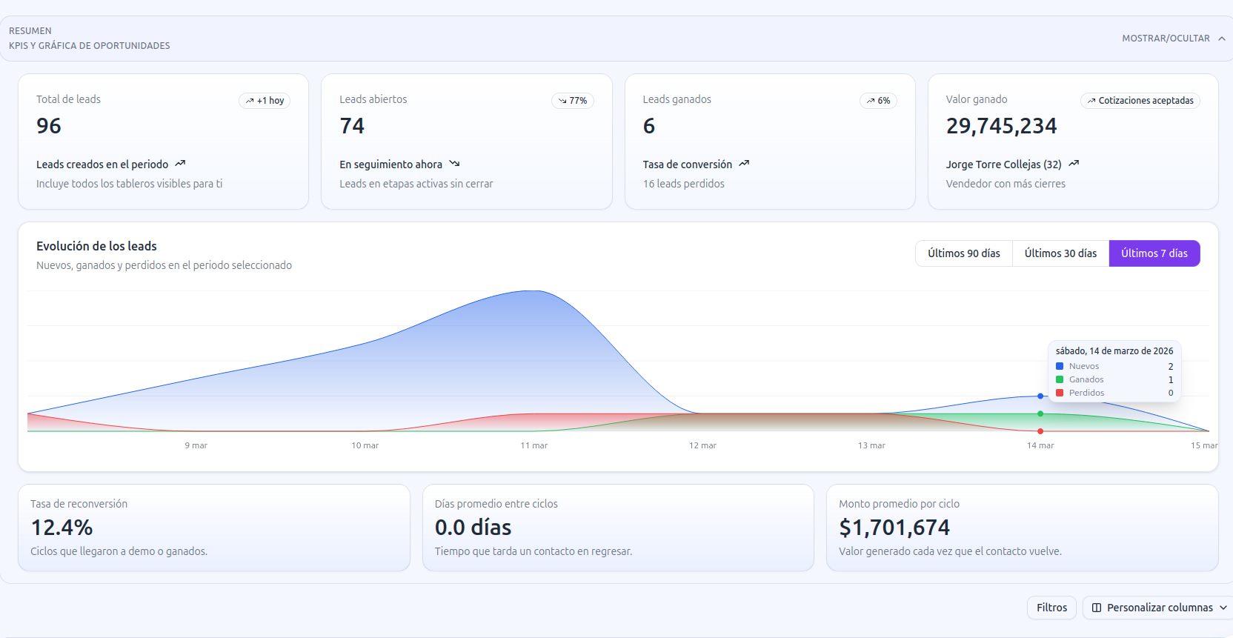The width and height of the screenshot is (1233, 638).
Task: Click the trending-down icon beside En seguimiento ahora
Action: tap(454, 164)
